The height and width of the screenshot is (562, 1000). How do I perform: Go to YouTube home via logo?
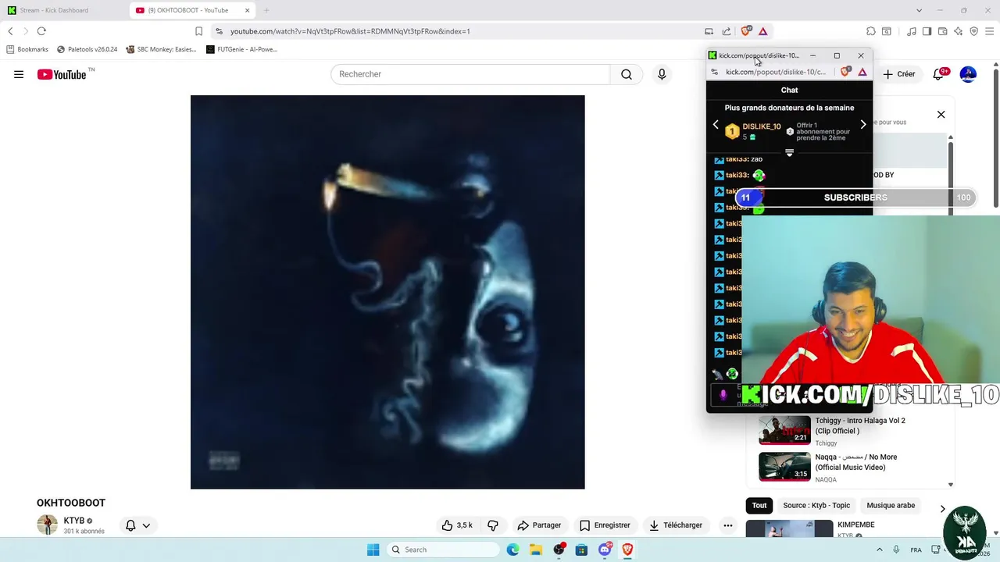tap(61, 74)
